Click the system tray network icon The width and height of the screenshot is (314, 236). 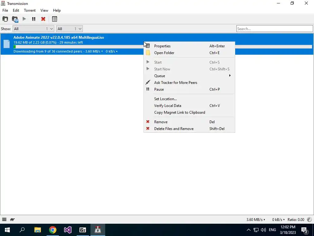256,230
